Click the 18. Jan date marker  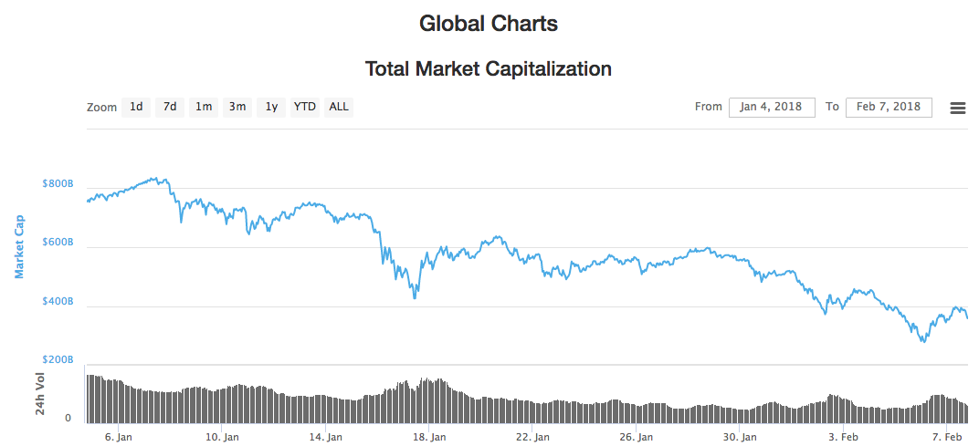pyautogui.click(x=428, y=437)
